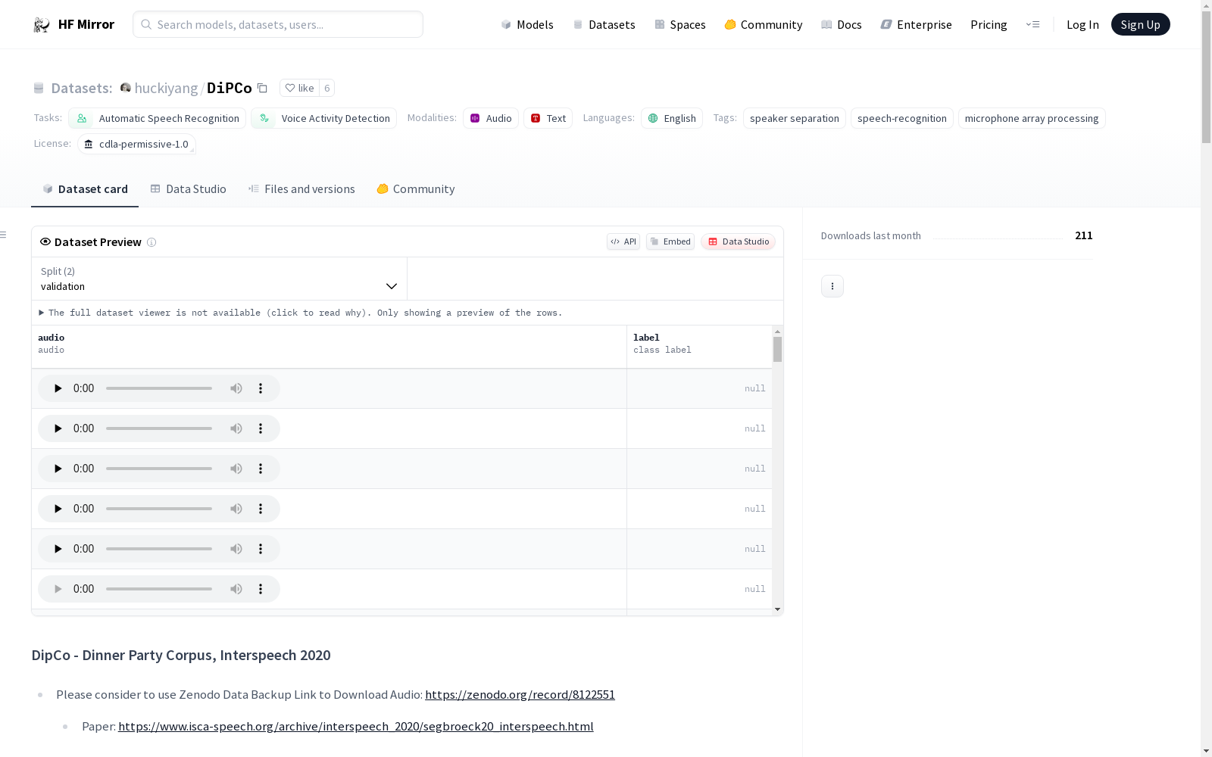Select the Voice Activity Detection task tag
Screen dimensions: 1212x757
(324, 118)
